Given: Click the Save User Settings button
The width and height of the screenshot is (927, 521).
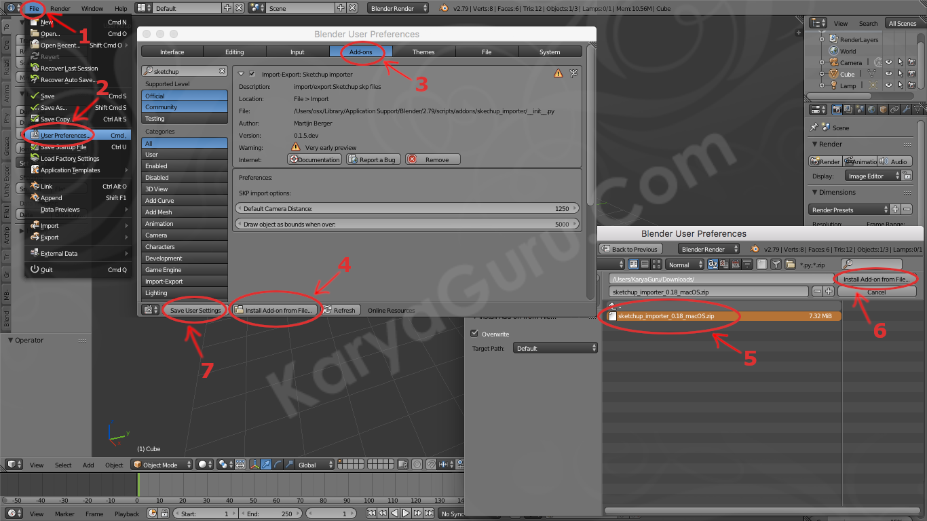Looking at the screenshot, I should (195, 310).
